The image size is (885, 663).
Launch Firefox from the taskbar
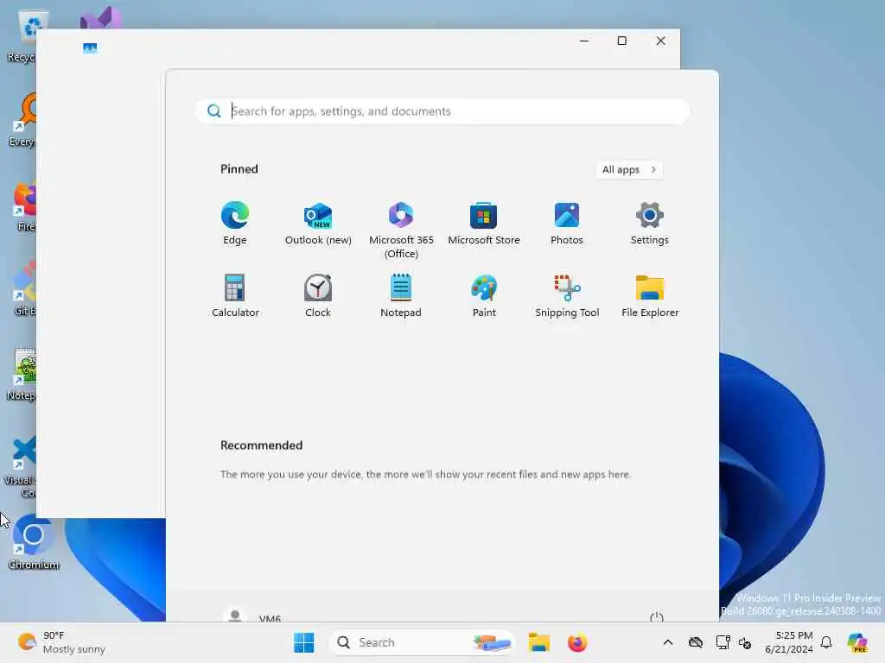coord(576,642)
